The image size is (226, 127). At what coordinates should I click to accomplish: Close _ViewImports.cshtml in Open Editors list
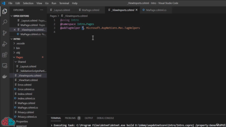14,30
